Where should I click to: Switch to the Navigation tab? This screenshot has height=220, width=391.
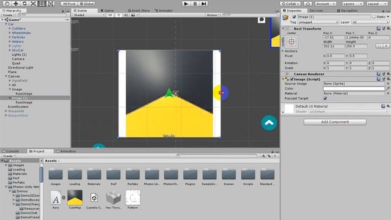pyautogui.click(x=347, y=11)
